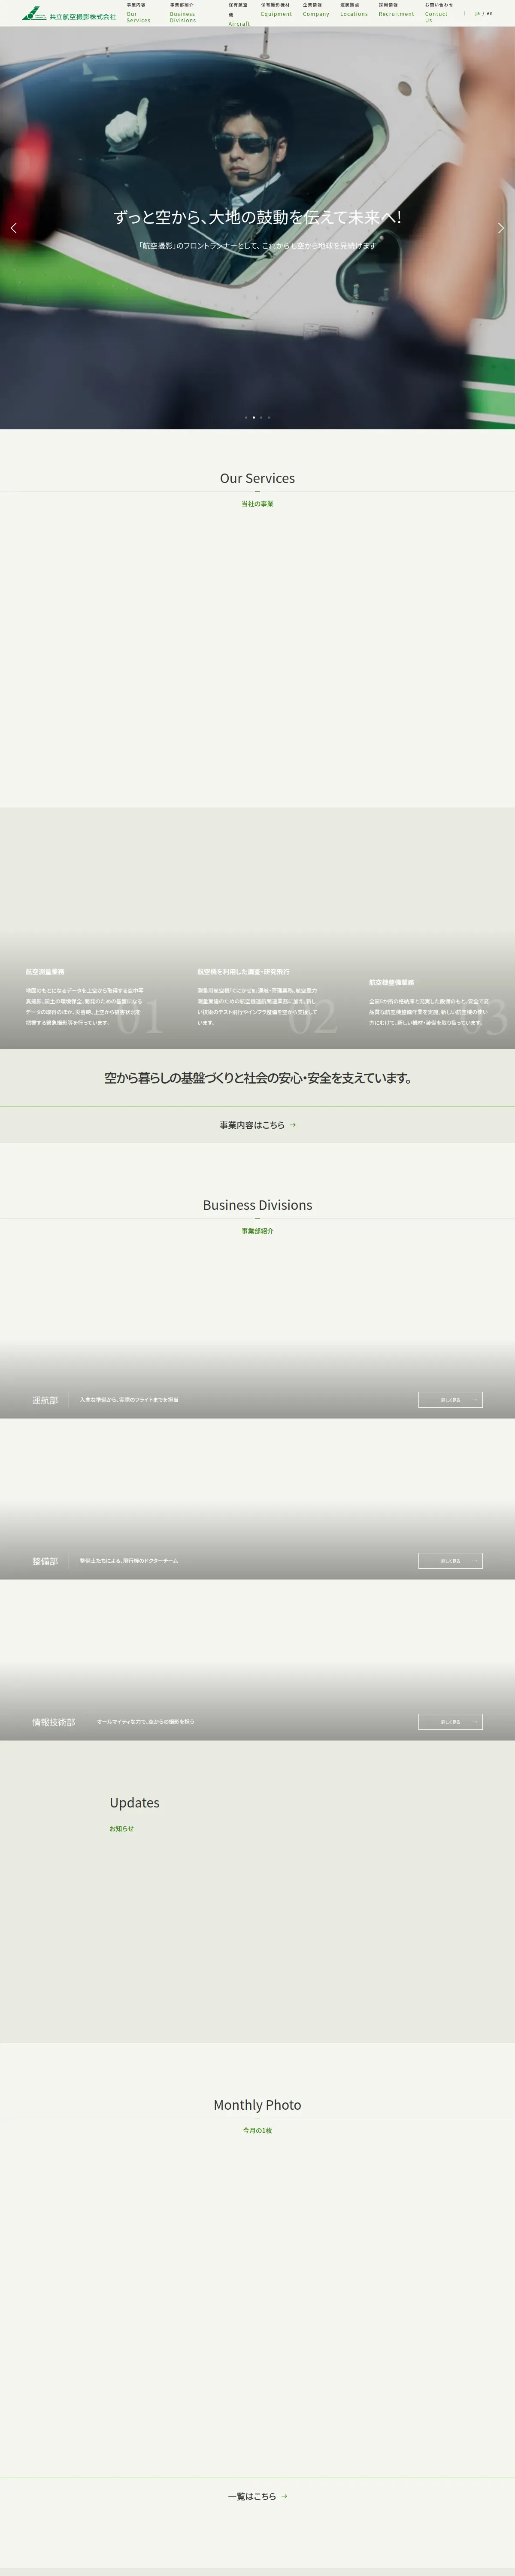The image size is (515, 2576).
Task: Switch language to en
Action: (x=490, y=13)
